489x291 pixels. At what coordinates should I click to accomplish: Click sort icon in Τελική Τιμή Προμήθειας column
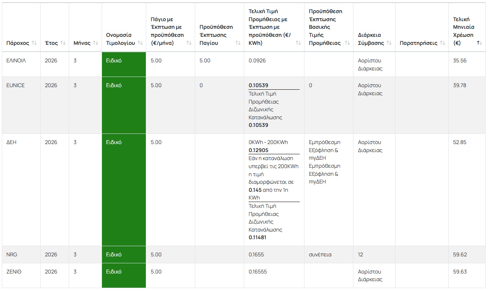[x=298, y=43]
